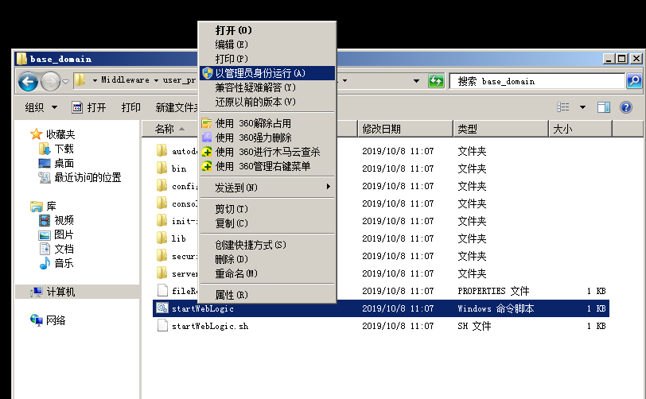Viewport: 646px width, 399px height.
Task: Select 编辑(E) in the context menu
Action: [267, 45]
